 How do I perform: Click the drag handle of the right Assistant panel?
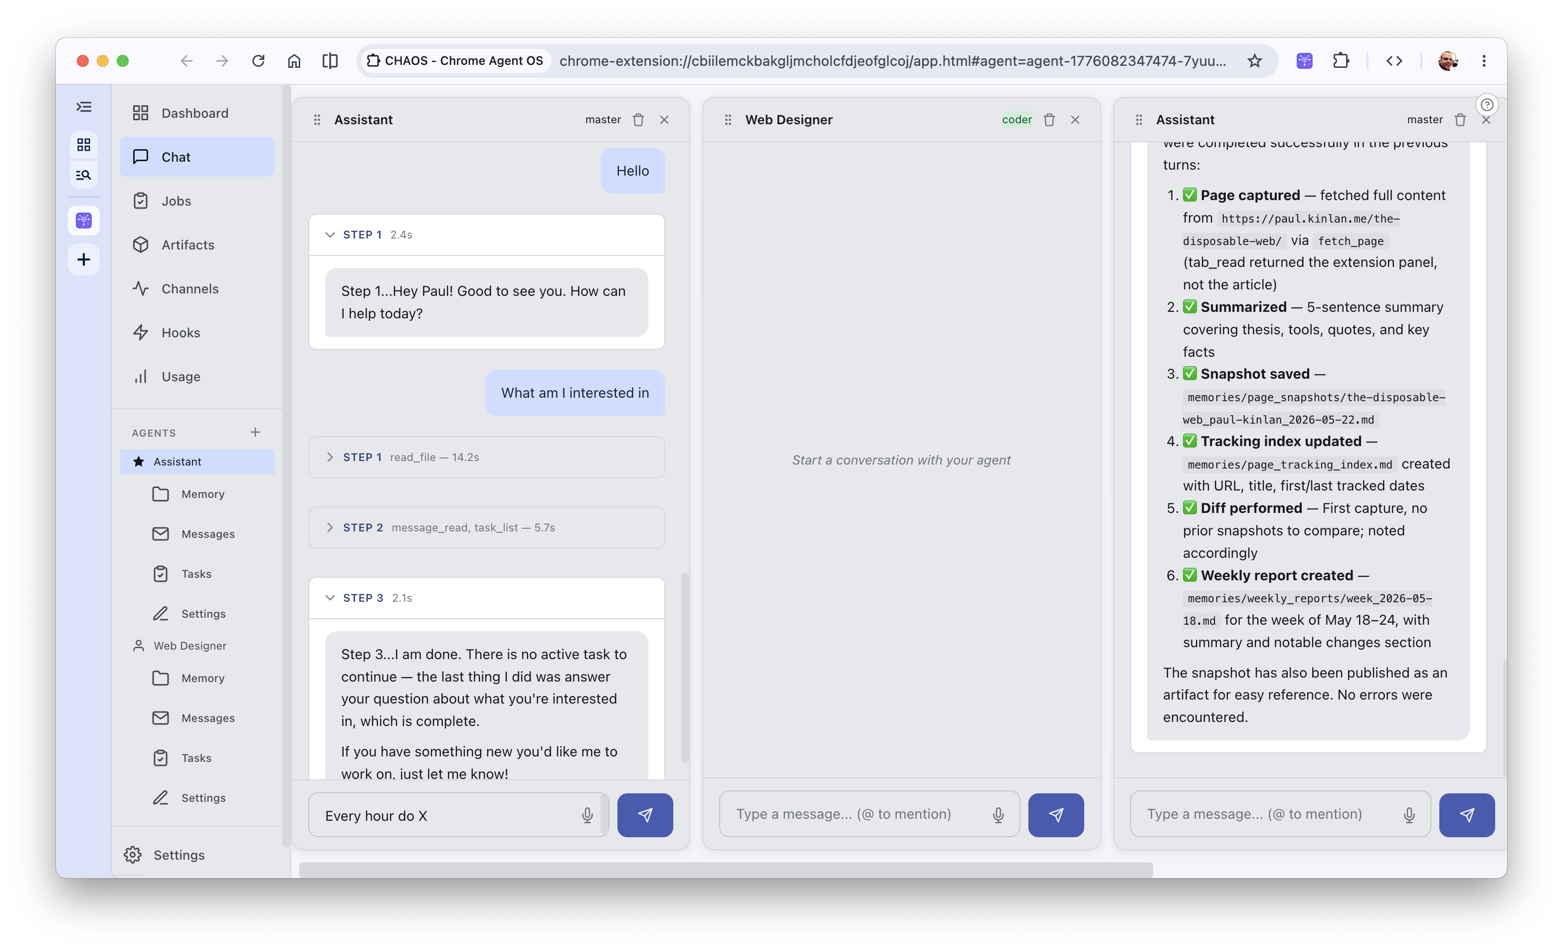(x=1139, y=120)
